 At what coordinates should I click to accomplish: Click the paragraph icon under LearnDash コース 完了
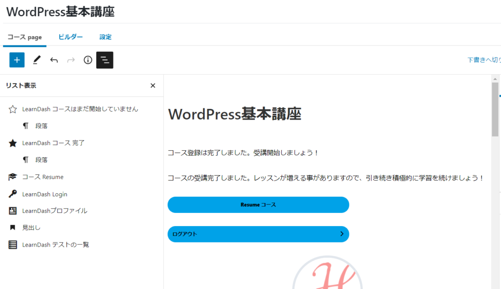(x=25, y=160)
